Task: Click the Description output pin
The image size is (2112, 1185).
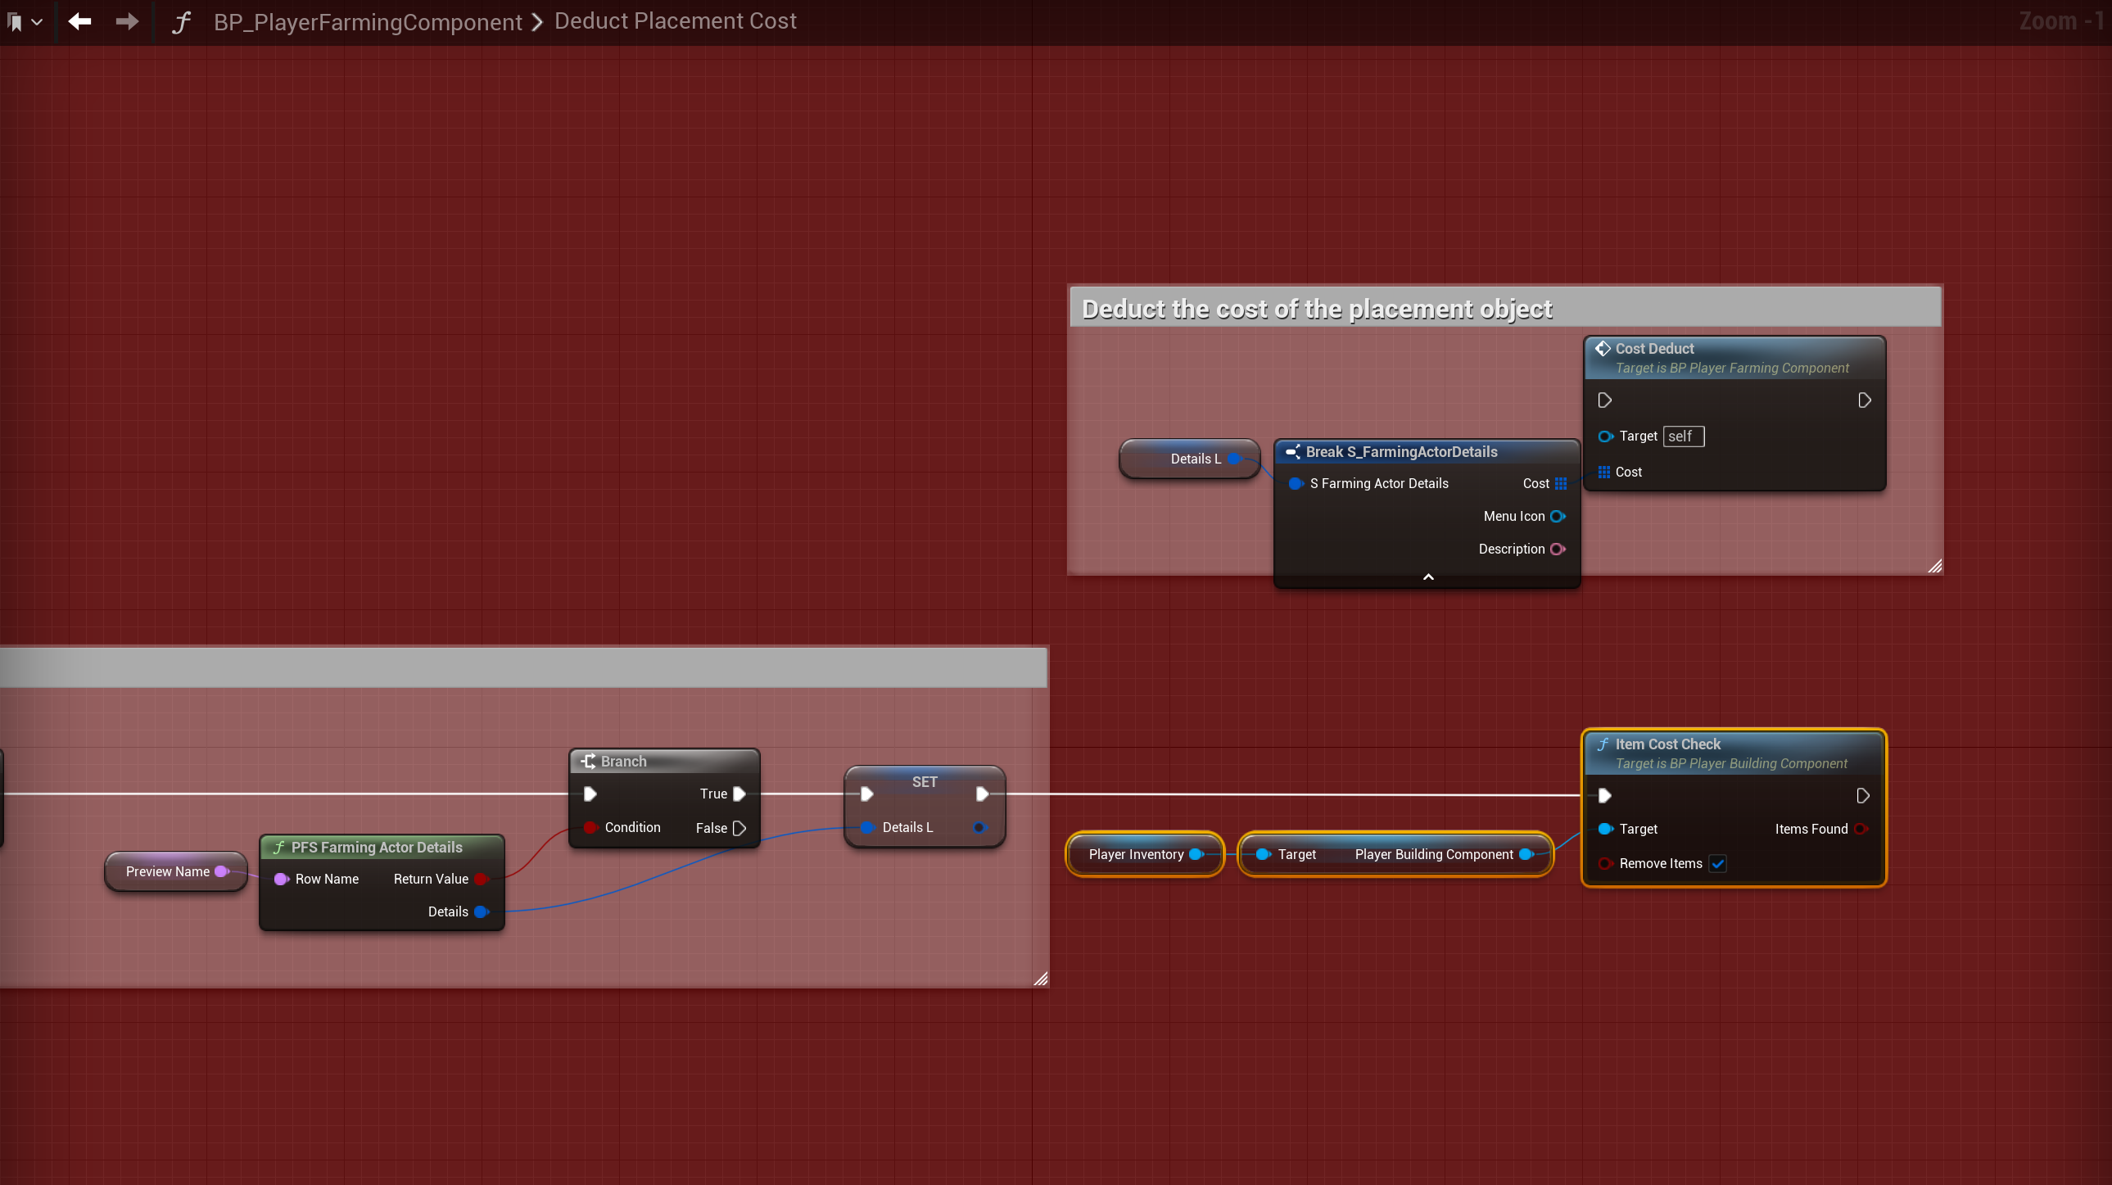Action: point(1557,550)
